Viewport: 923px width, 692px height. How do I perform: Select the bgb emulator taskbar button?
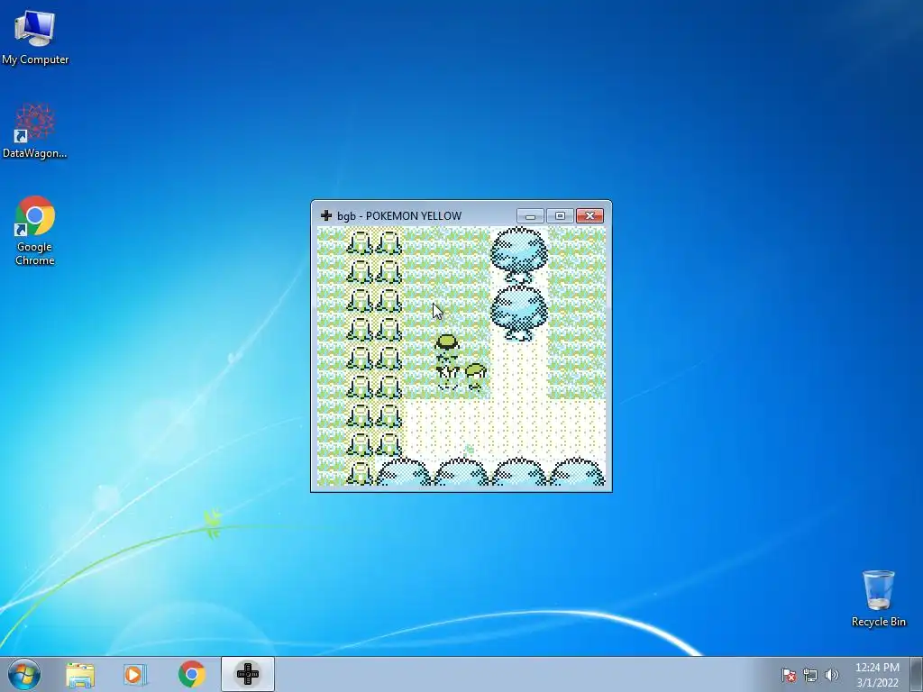[x=248, y=674]
